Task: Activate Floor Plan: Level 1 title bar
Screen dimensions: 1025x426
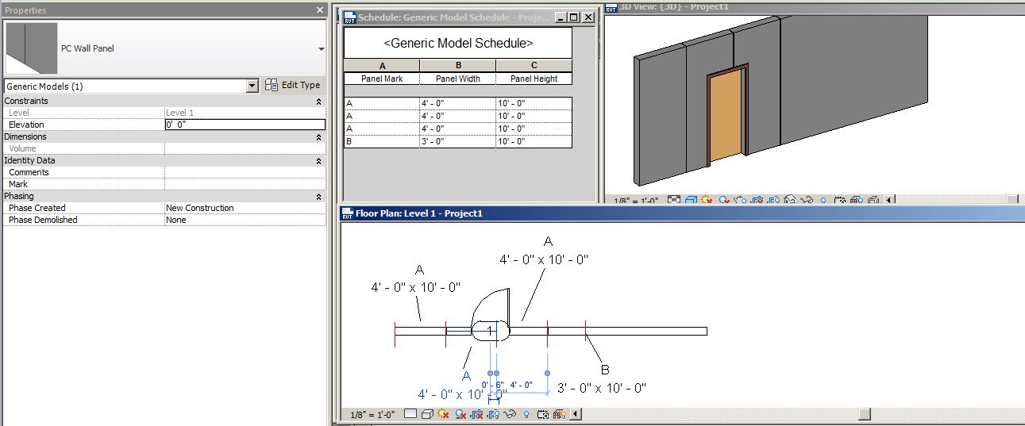Action: [681, 213]
